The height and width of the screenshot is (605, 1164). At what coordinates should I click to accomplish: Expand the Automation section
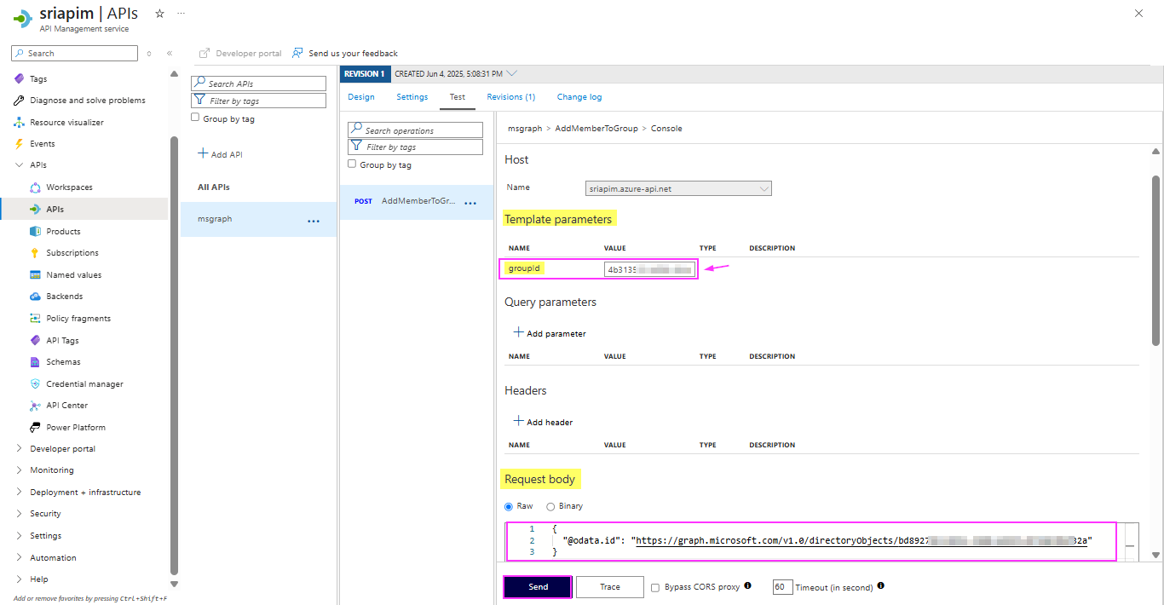19,557
